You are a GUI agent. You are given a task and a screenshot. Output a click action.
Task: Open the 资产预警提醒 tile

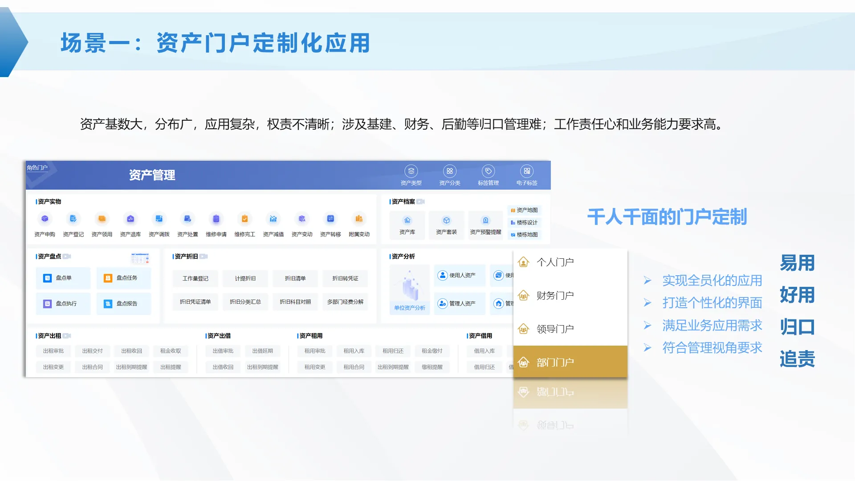(485, 225)
